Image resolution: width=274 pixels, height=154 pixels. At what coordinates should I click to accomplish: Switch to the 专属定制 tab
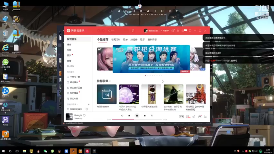click(116, 40)
